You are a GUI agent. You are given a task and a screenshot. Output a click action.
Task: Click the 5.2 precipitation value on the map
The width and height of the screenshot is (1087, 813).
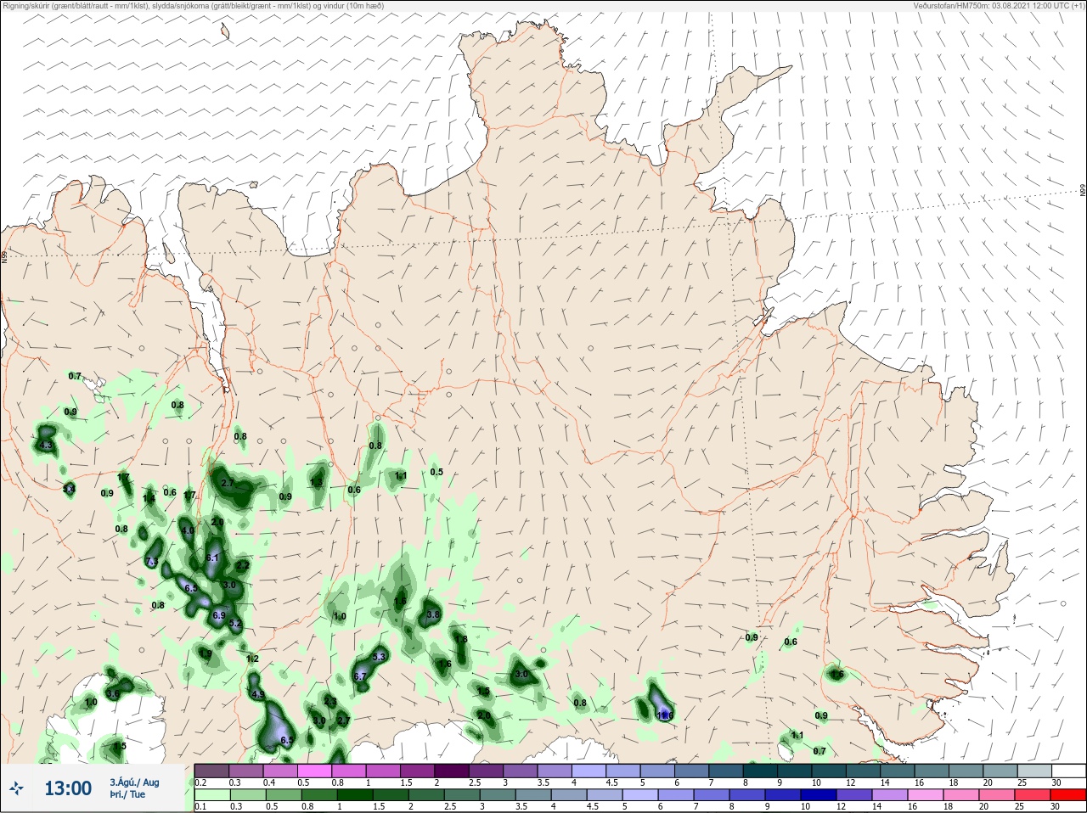click(x=236, y=624)
